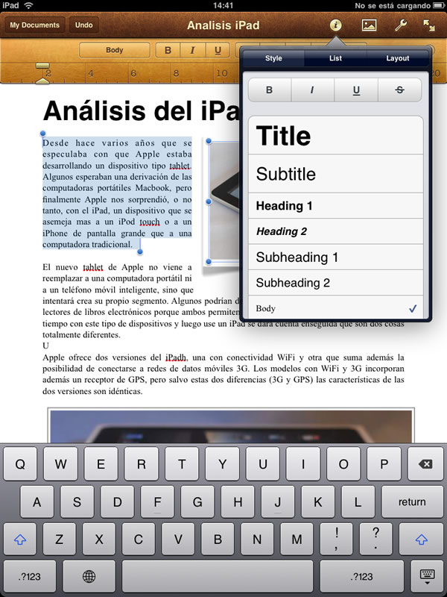The width and height of the screenshot is (447, 597).
Task: Toggle Strikethrough in the popover
Action: pyautogui.click(x=399, y=90)
